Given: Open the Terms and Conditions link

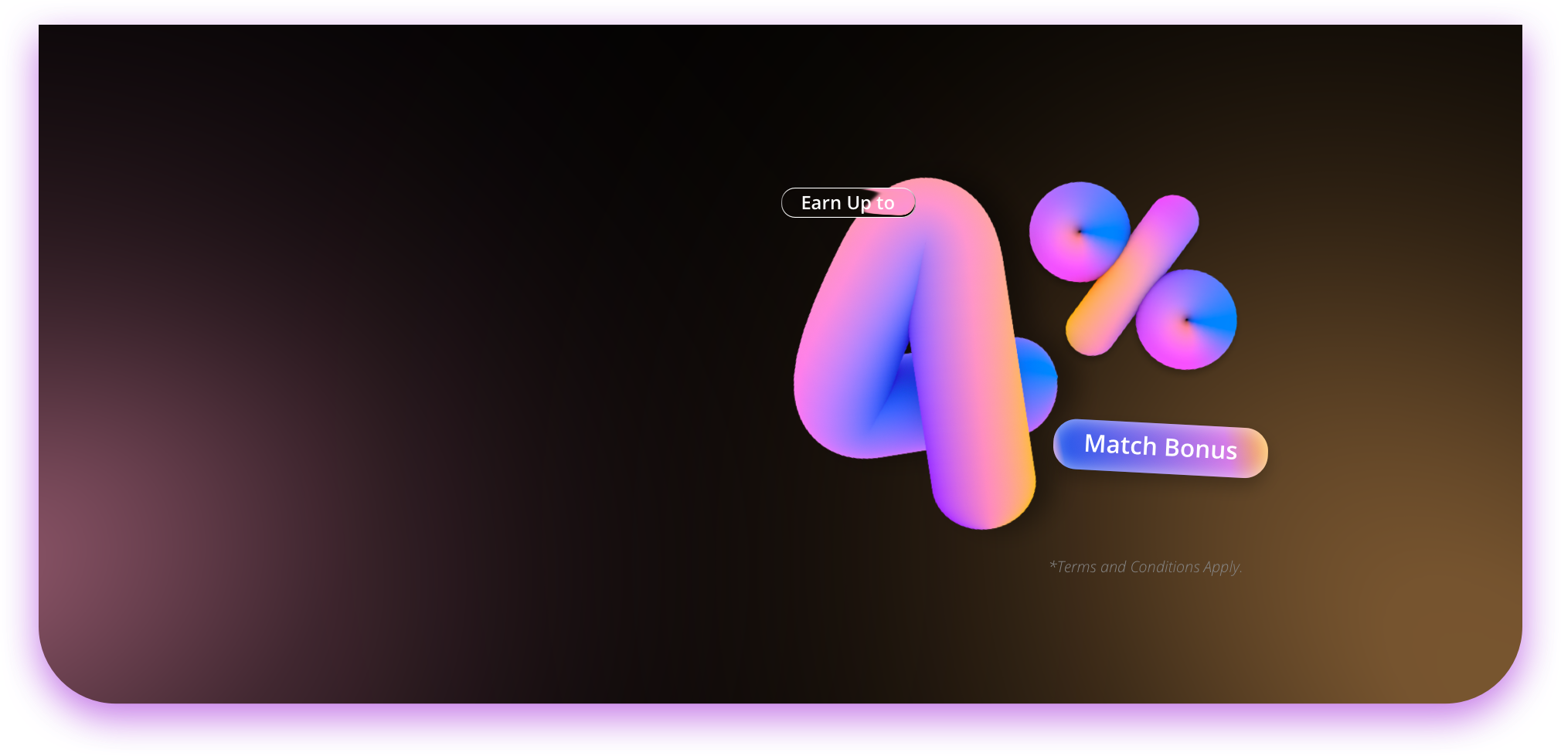Looking at the screenshot, I should [x=1147, y=567].
